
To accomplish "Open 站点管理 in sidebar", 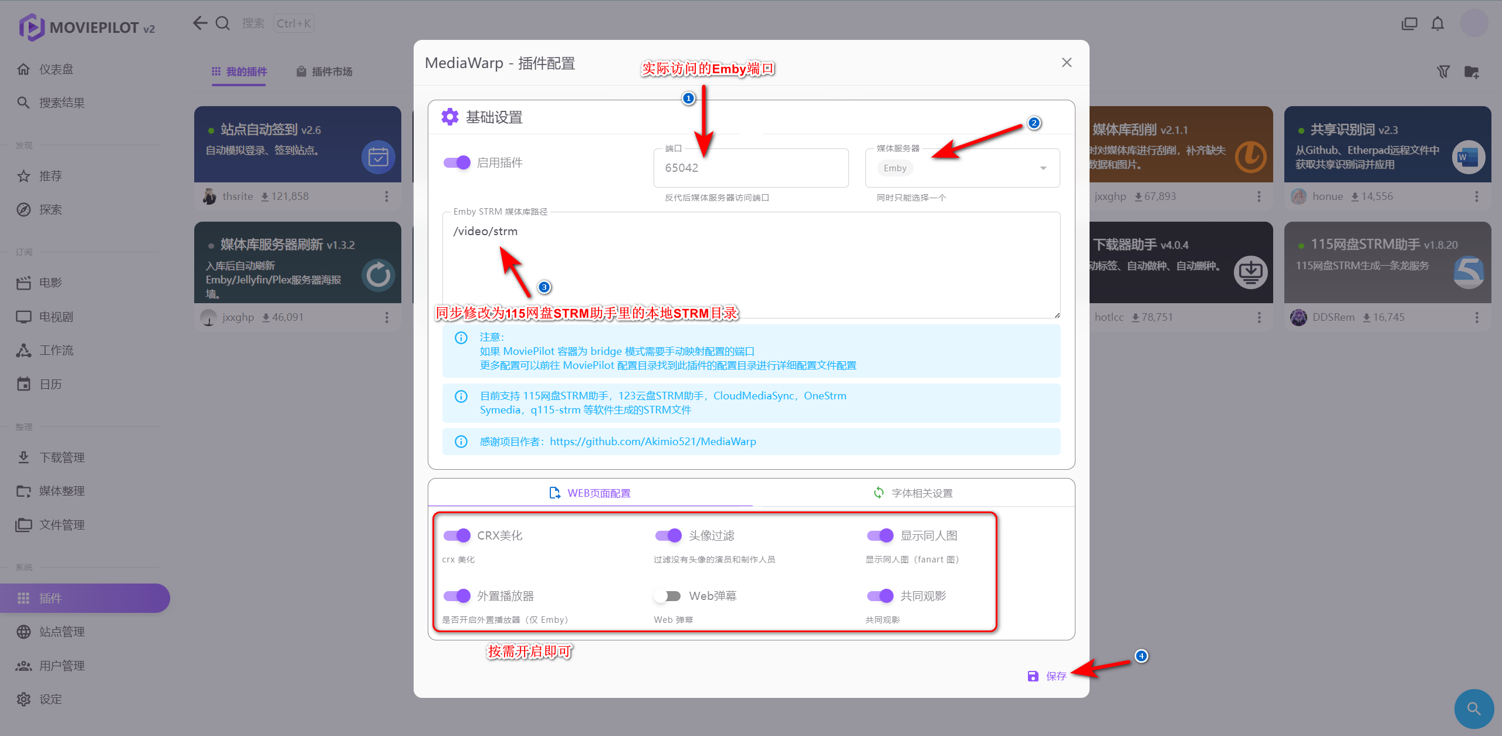I will point(85,632).
